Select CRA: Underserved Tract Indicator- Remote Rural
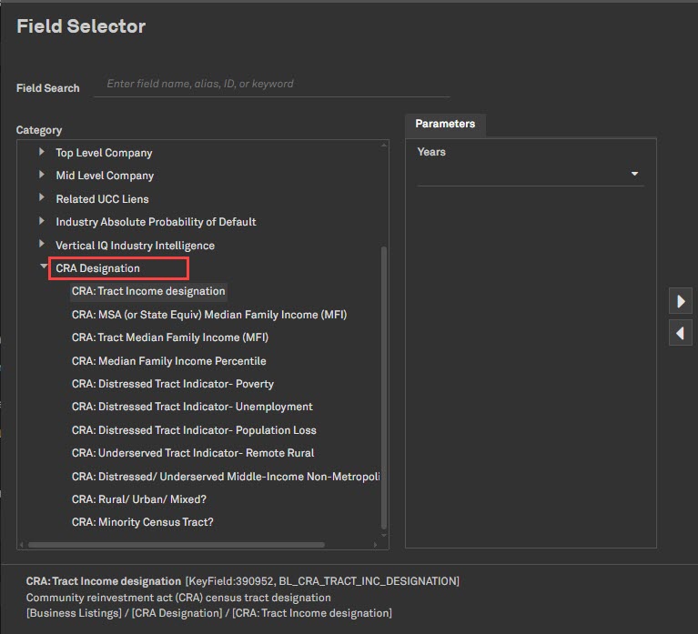Viewport: 698px width, 634px height. point(193,453)
